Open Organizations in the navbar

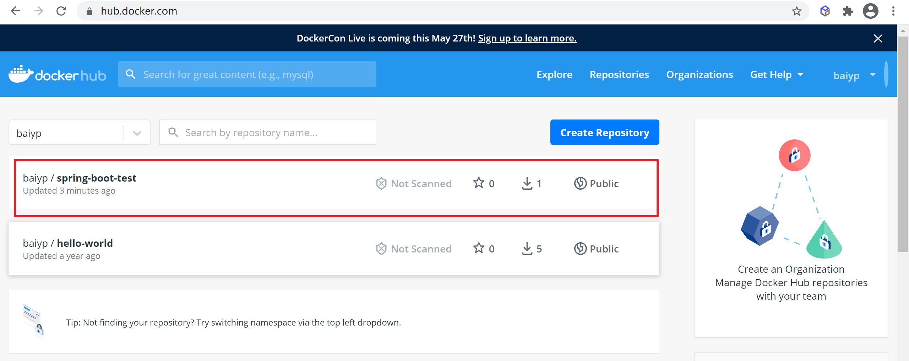point(700,74)
